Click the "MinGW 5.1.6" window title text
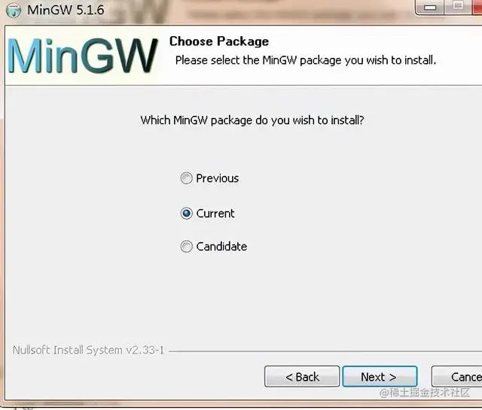This screenshot has width=482, height=410. [66, 10]
